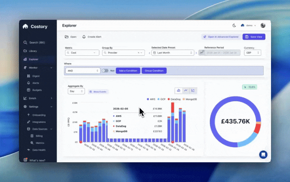
Task: Toggle DataDog legend series
Action: tap(174, 99)
